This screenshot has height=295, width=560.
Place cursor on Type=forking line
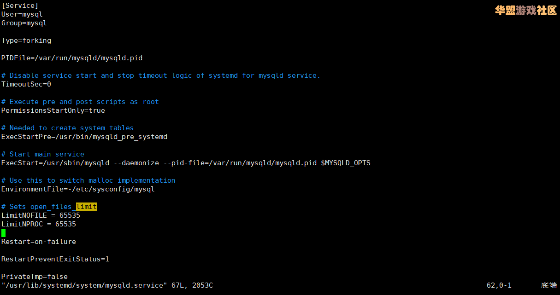pos(26,40)
